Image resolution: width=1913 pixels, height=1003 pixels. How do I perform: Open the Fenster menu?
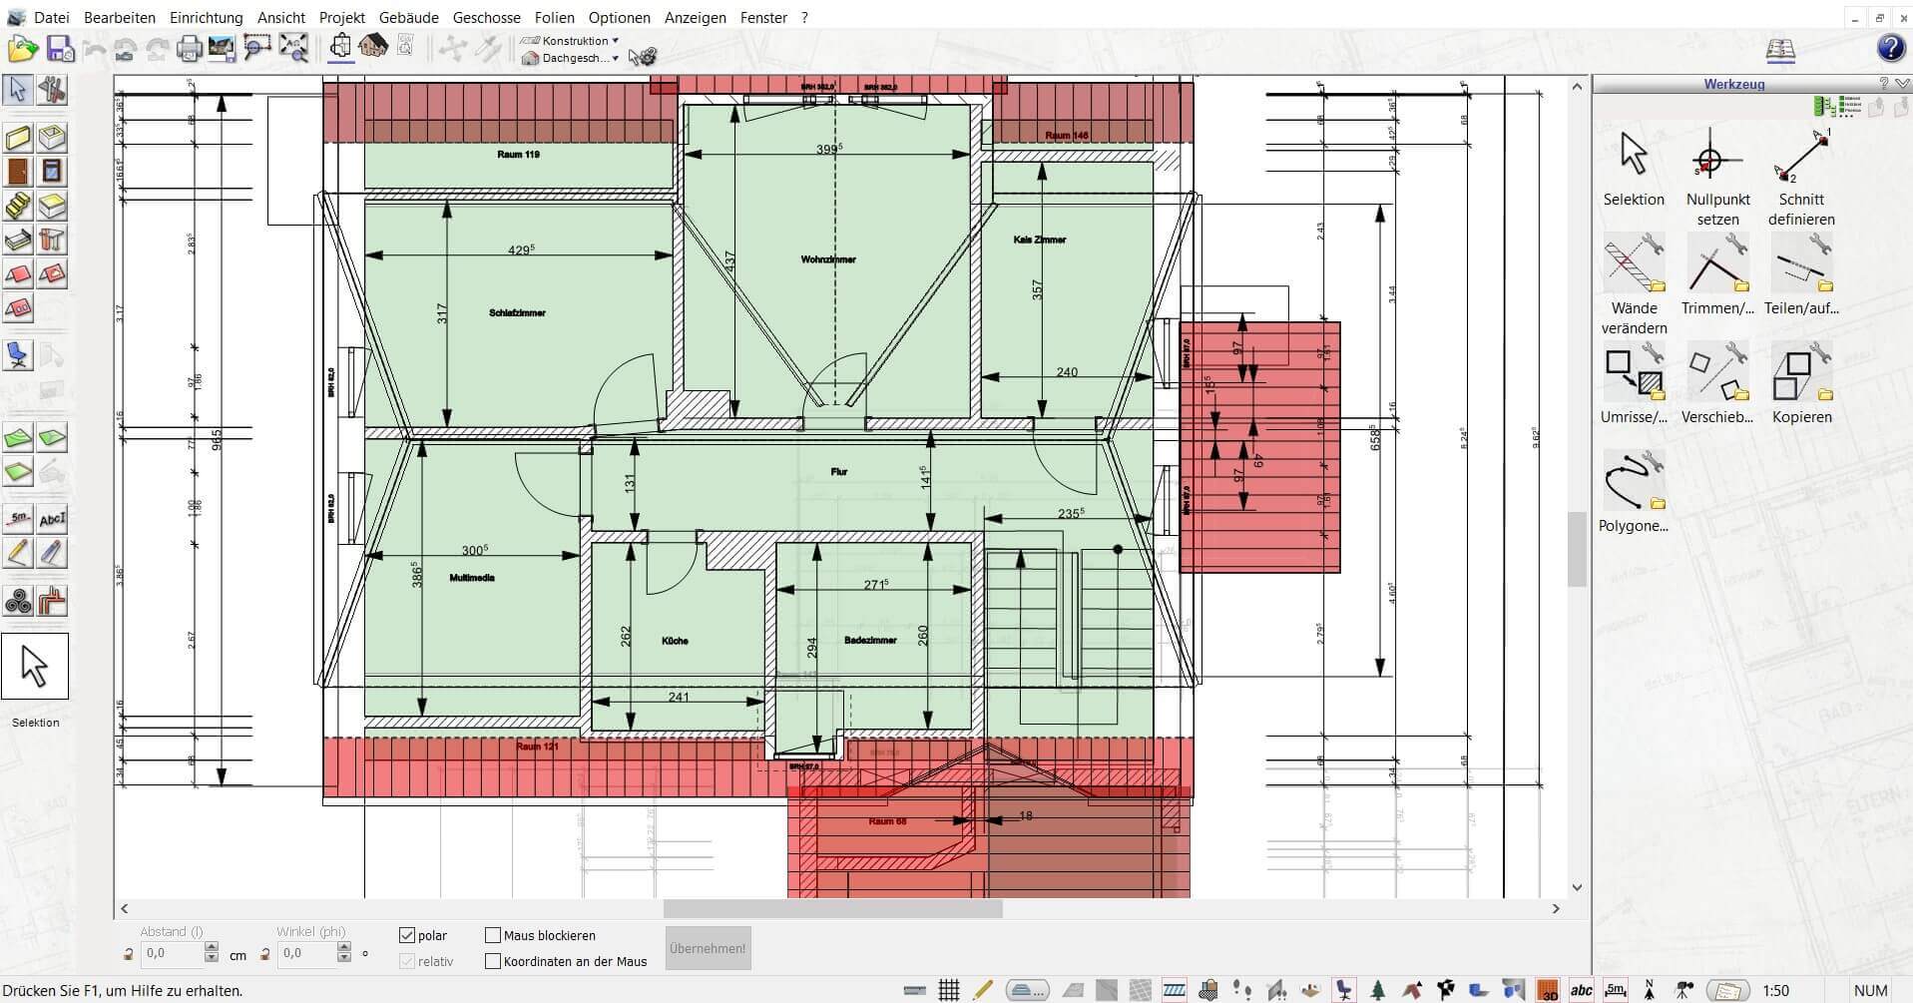click(763, 18)
